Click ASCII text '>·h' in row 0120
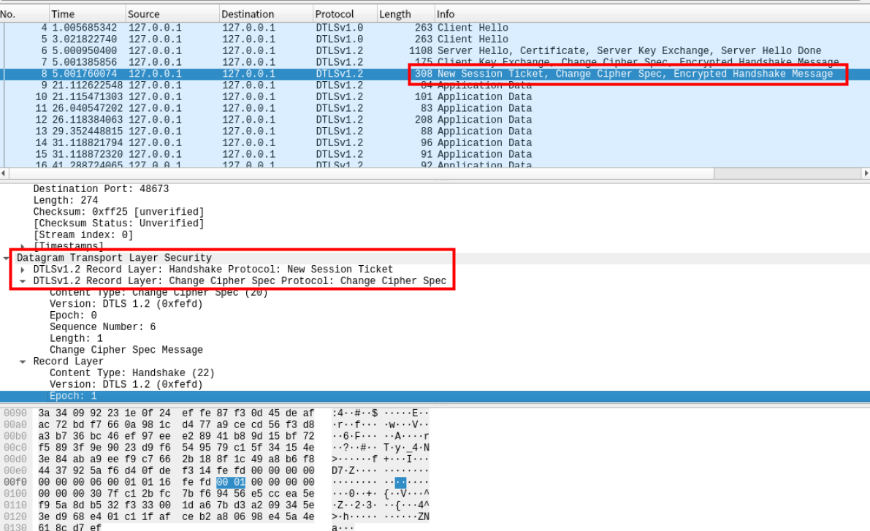This screenshot has width=870, height=531. coord(340,517)
